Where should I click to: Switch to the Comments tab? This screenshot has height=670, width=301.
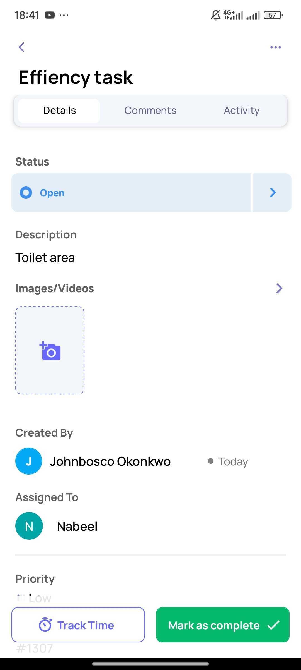point(150,111)
